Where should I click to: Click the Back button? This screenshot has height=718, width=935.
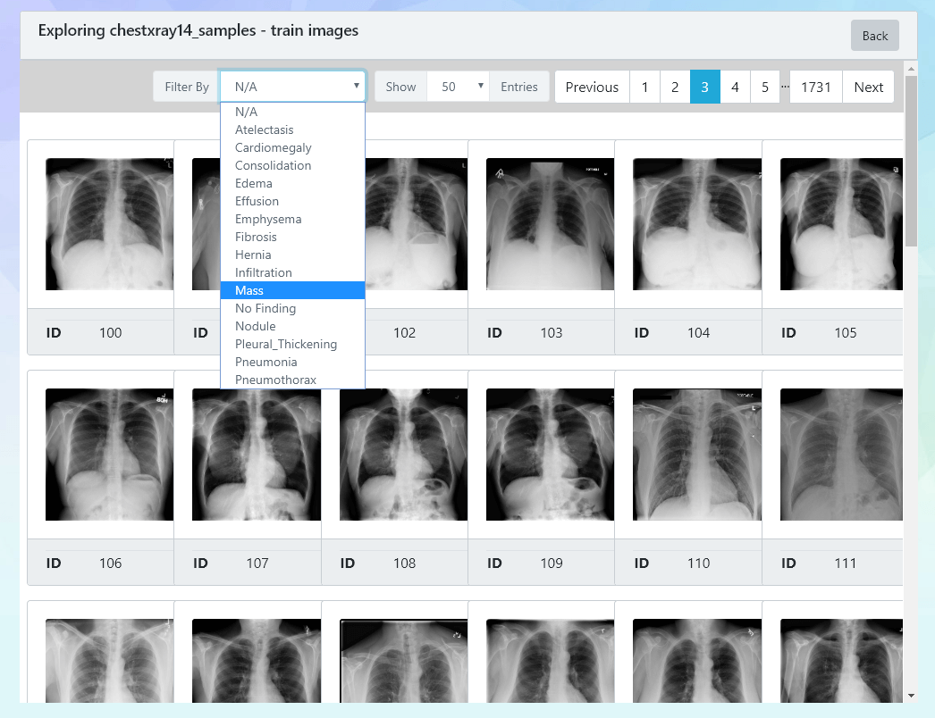pyautogui.click(x=874, y=36)
